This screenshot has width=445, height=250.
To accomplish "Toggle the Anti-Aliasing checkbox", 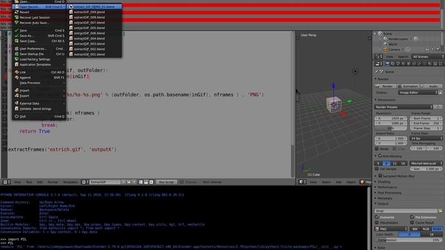I will (x=380, y=156).
